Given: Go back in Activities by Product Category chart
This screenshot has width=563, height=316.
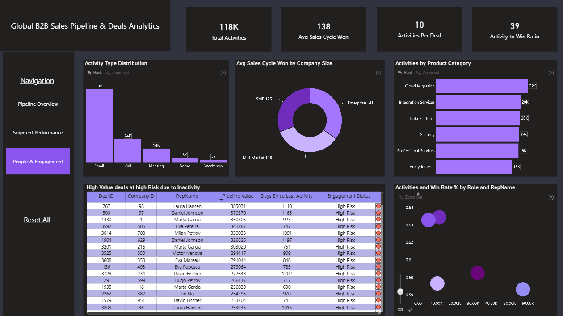Looking at the screenshot, I should point(405,73).
